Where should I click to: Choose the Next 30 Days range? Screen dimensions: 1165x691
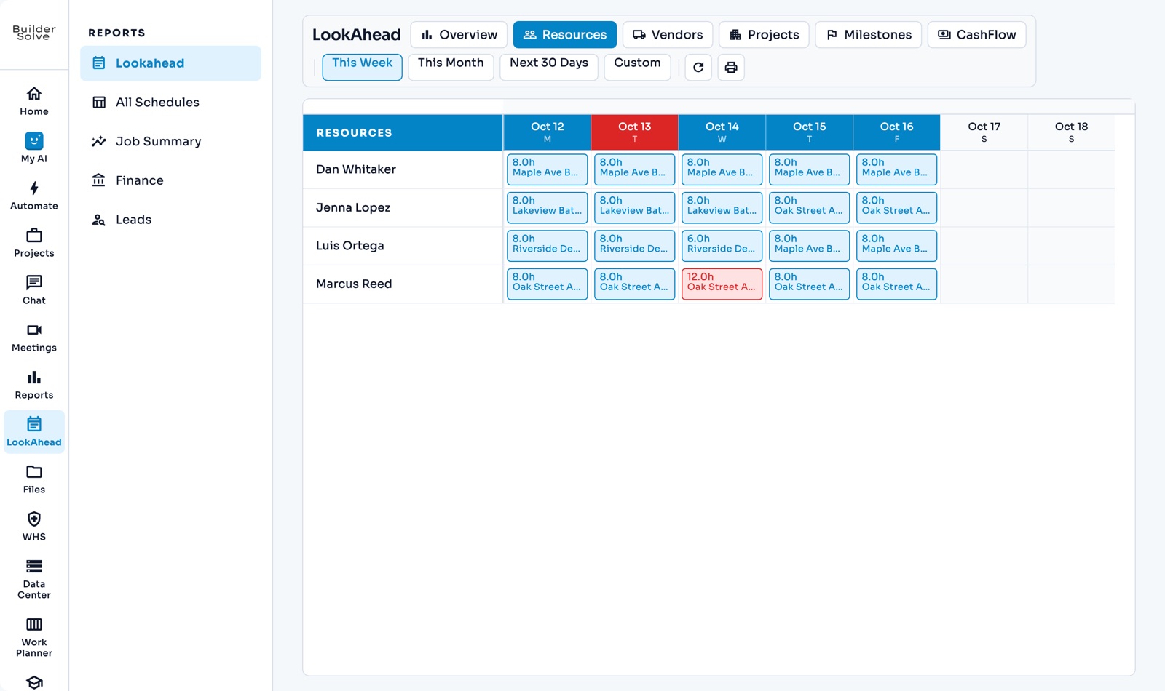(549, 67)
